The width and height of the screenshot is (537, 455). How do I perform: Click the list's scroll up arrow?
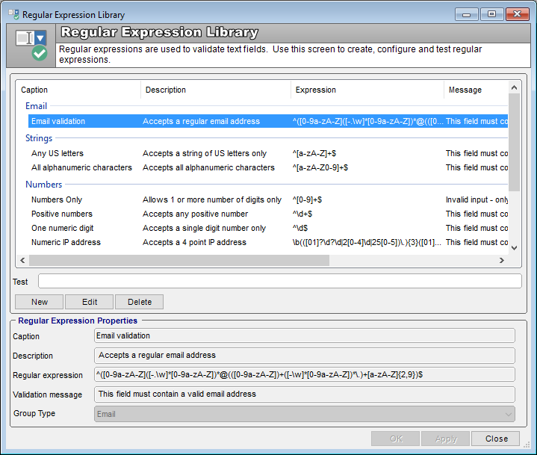[514, 87]
